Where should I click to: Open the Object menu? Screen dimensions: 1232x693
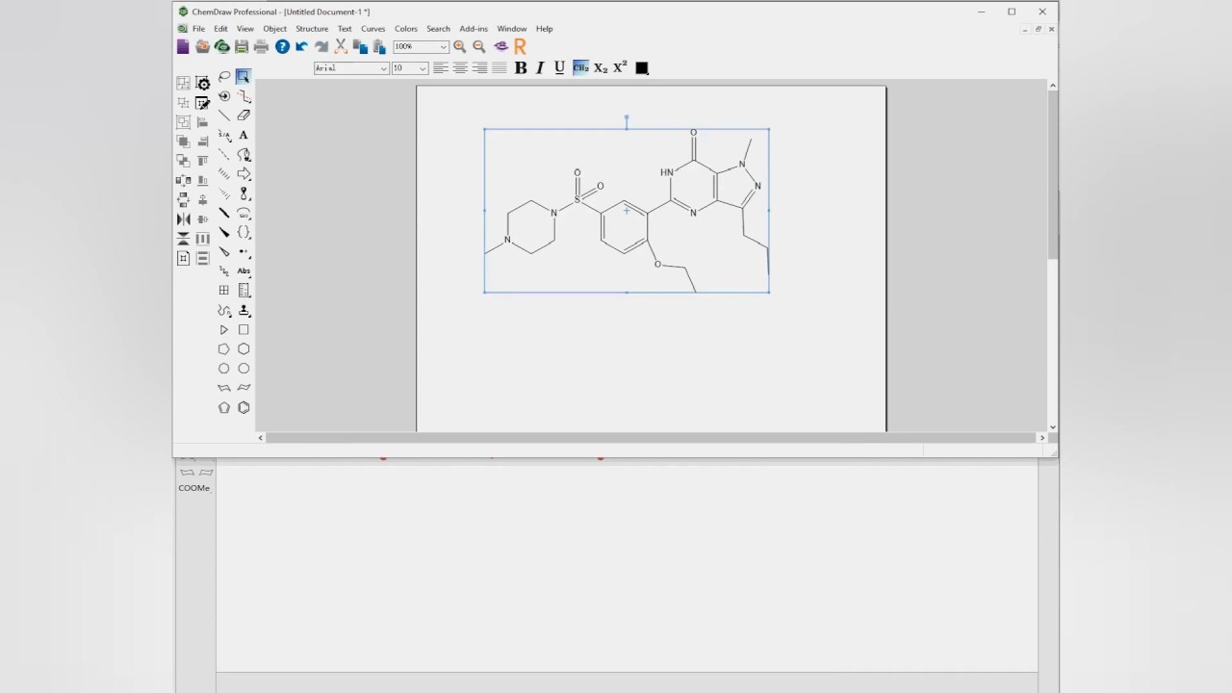click(274, 29)
